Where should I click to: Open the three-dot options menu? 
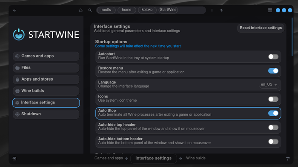[x=212, y=10]
